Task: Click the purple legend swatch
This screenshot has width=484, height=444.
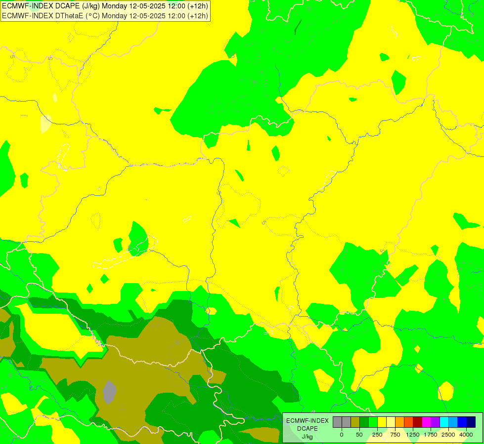Action: click(435, 422)
